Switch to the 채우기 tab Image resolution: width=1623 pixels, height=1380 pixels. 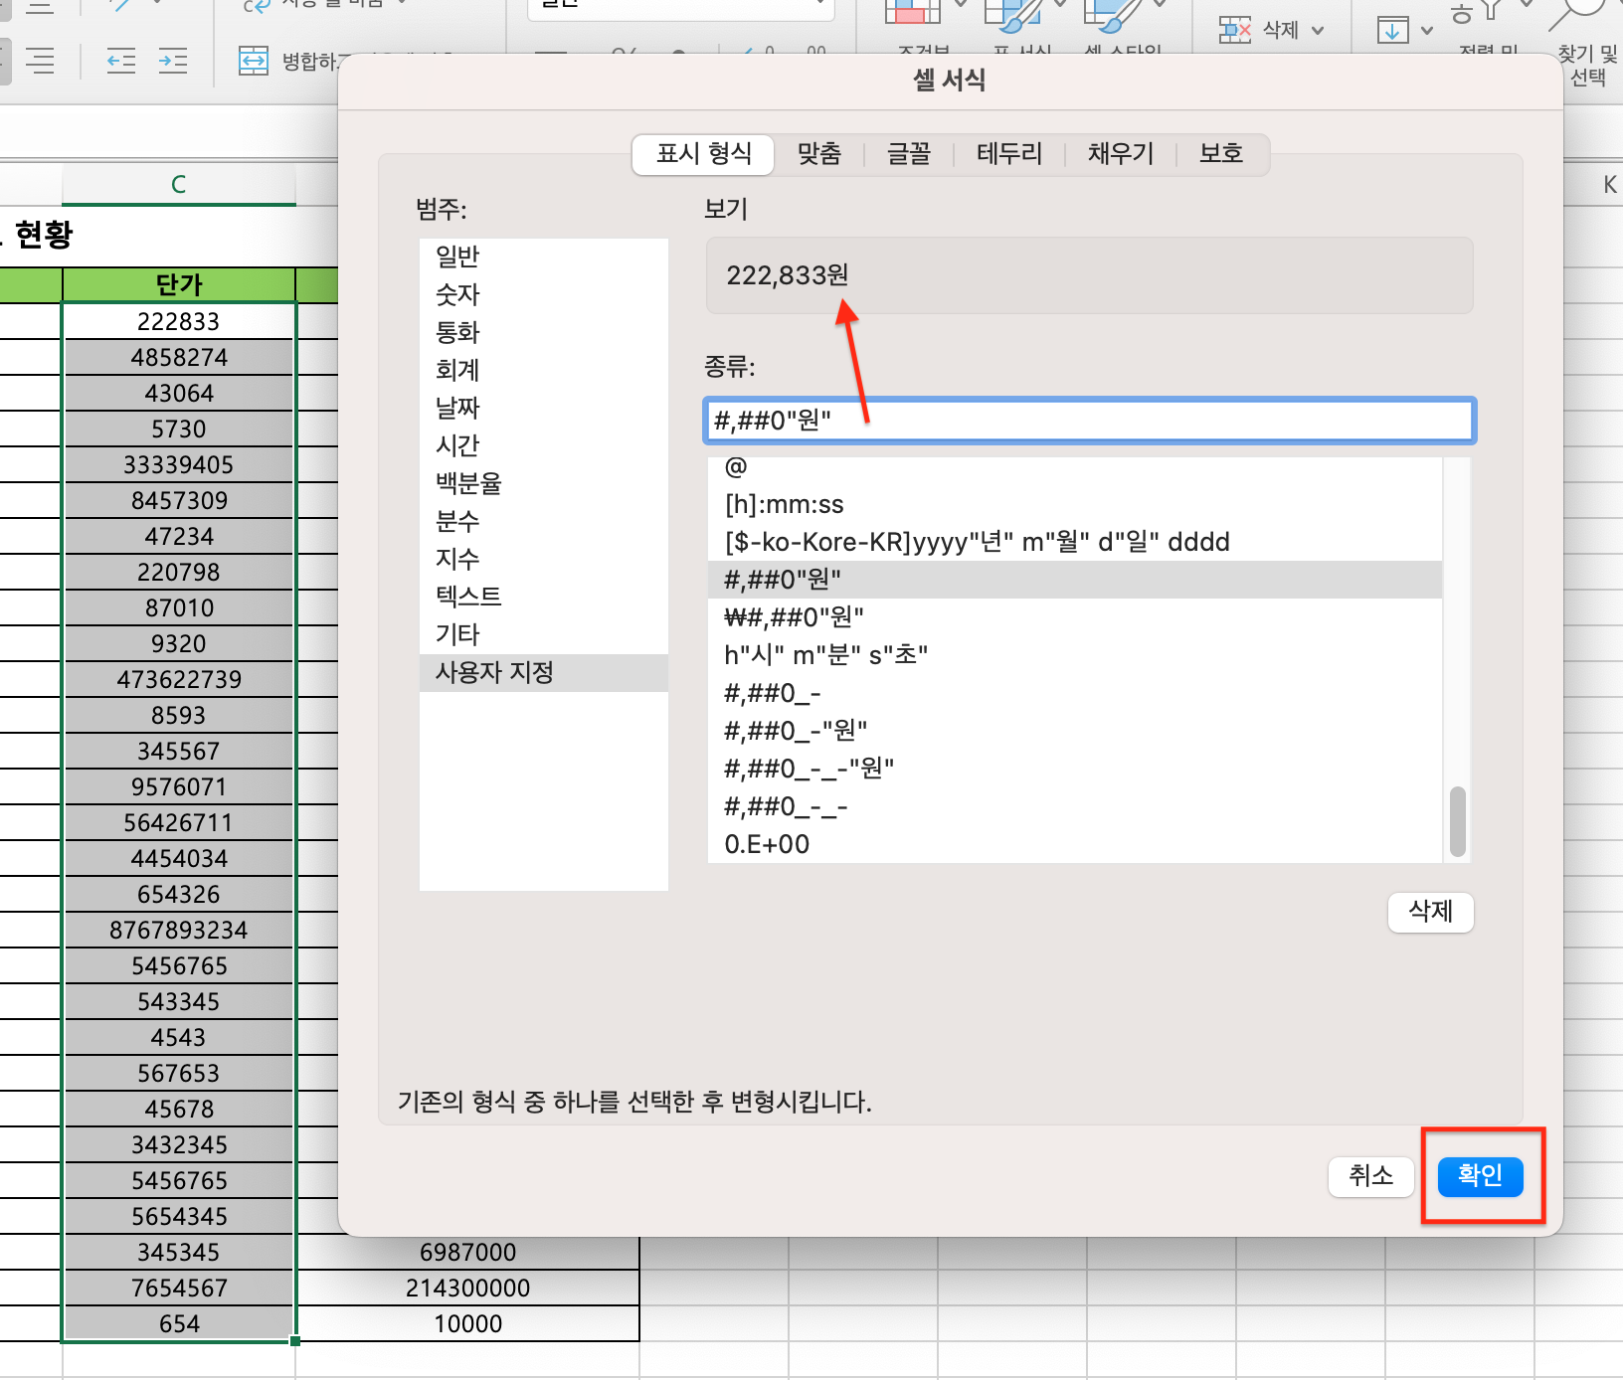[1121, 153]
